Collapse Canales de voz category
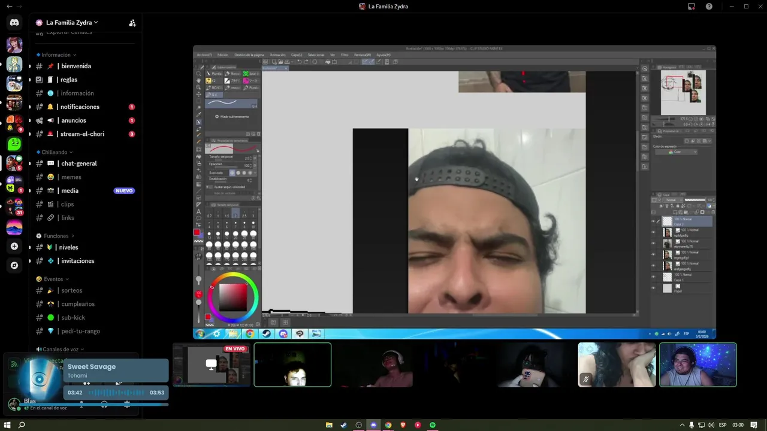The height and width of the screenshot is (431, 767). 61,349
